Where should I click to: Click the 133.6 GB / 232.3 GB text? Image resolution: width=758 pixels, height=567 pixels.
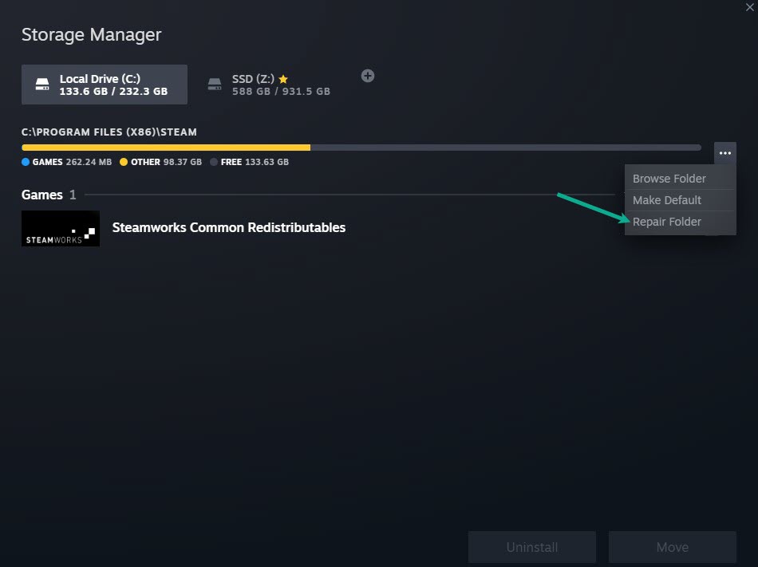[113, 91]
